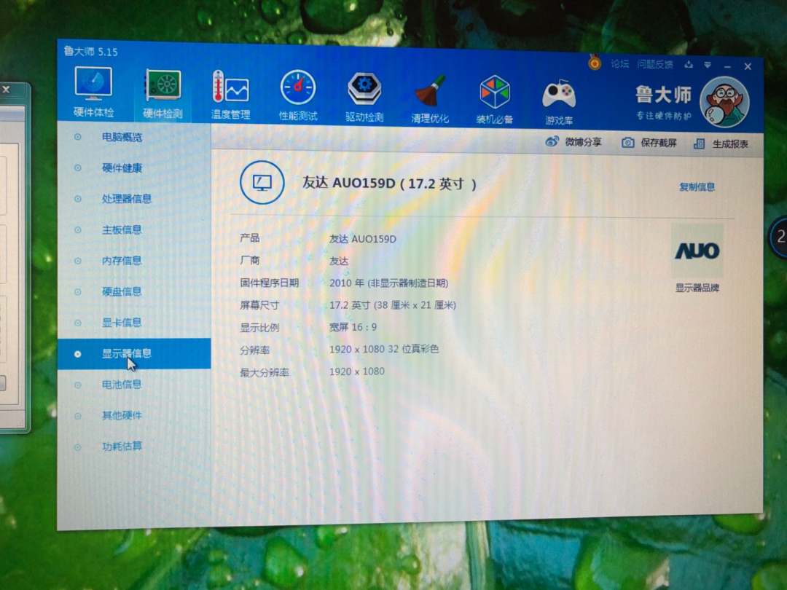Open the 硬件体检 hardware checkup section
787x590 pixels.
93,92
